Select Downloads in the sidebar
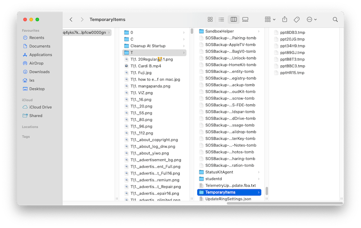This screenshot has width=361, height=228. pyautogui.click(x=39, y=72)
